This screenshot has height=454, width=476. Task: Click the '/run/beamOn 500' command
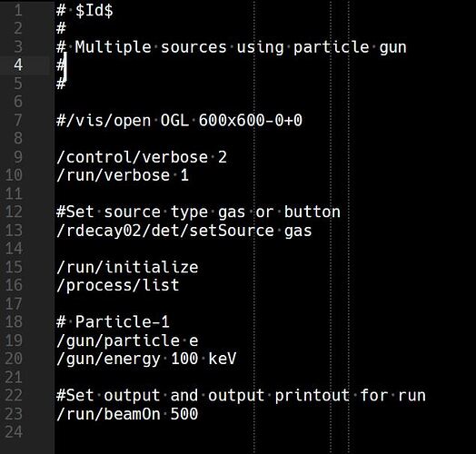pos(127,414)
